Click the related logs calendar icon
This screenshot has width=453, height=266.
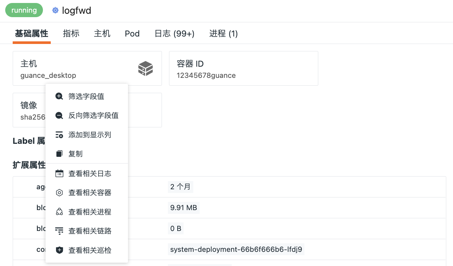[59, 174]
